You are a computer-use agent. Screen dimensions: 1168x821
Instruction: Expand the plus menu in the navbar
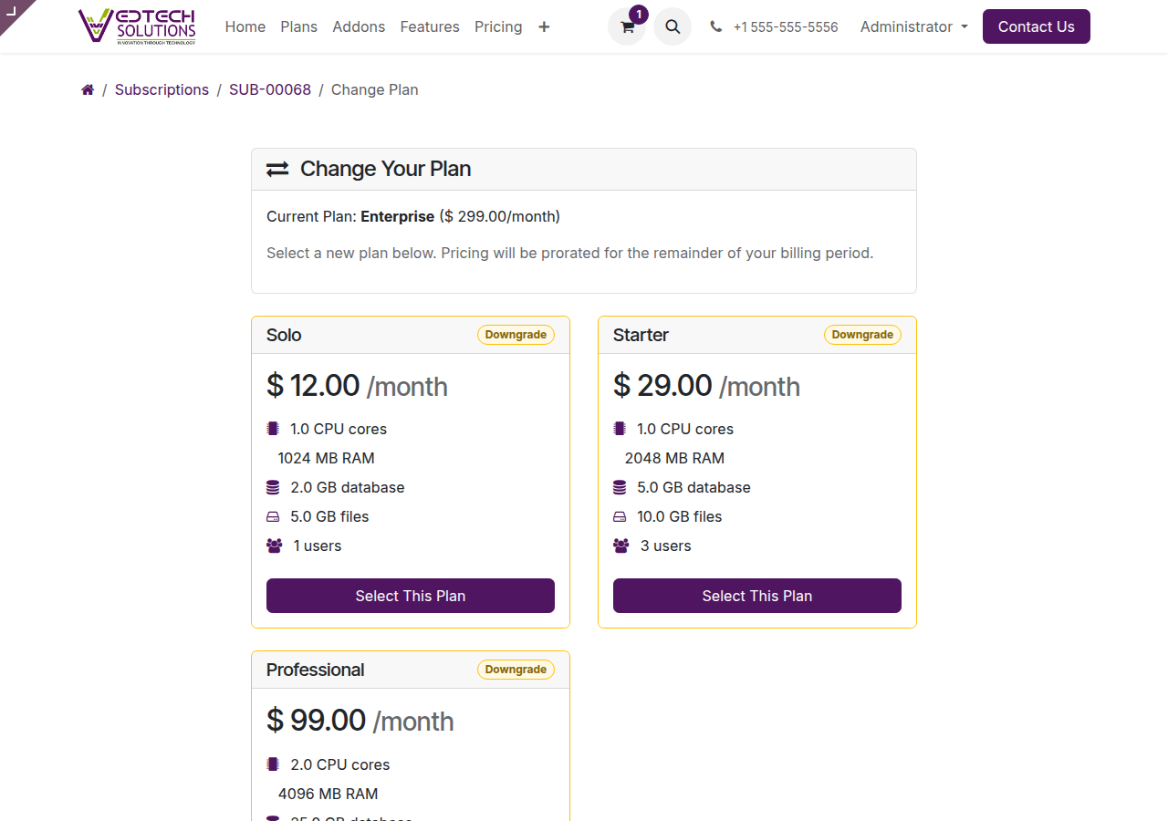coord(544,26)
